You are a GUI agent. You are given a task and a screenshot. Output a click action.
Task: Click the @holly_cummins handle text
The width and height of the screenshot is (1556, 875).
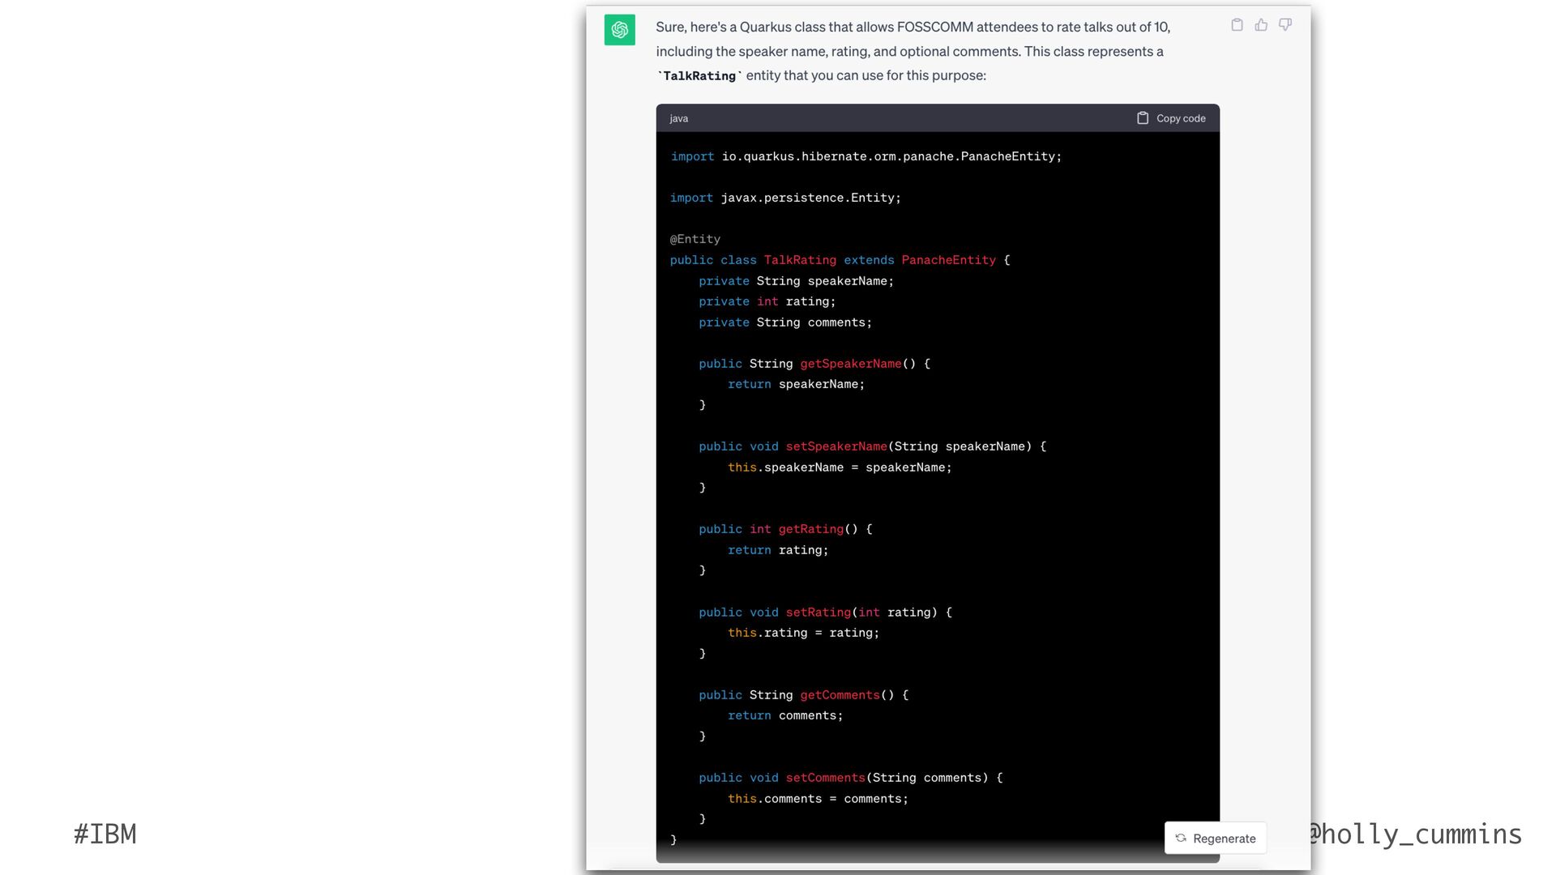[x=1414, y=834]
